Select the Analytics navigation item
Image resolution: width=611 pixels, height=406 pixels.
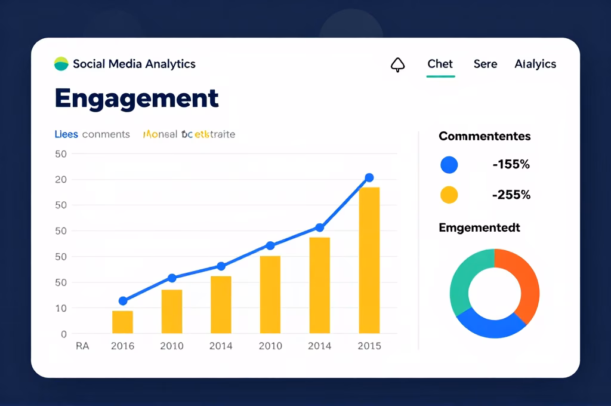(535, 64)
